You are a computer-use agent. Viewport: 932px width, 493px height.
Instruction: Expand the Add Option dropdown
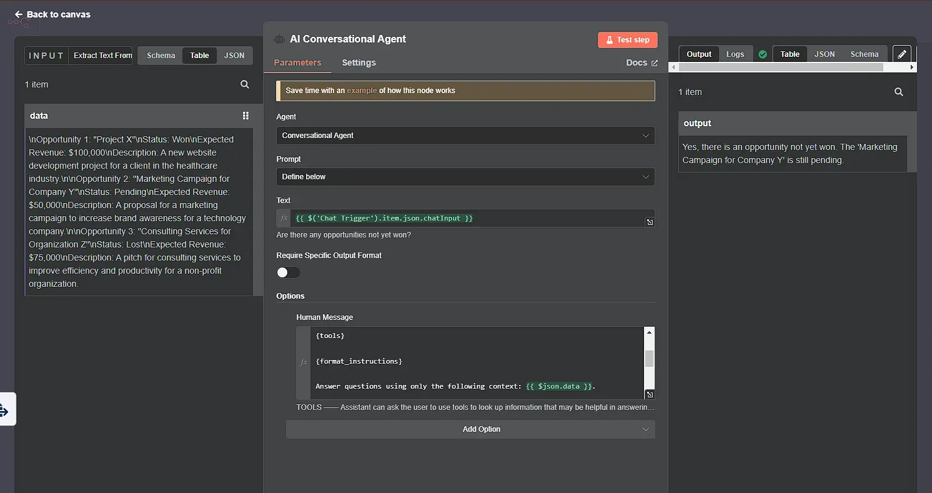click(470, 429)
